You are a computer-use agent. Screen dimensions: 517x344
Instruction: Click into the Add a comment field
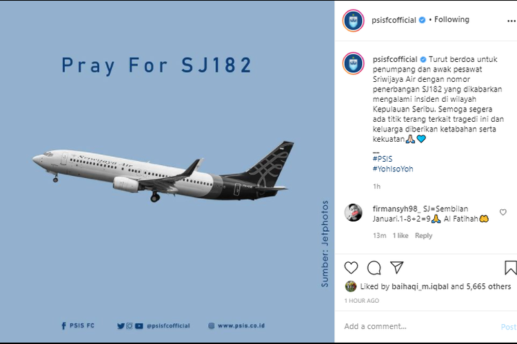pyautogui.click(x=414, y=326)
